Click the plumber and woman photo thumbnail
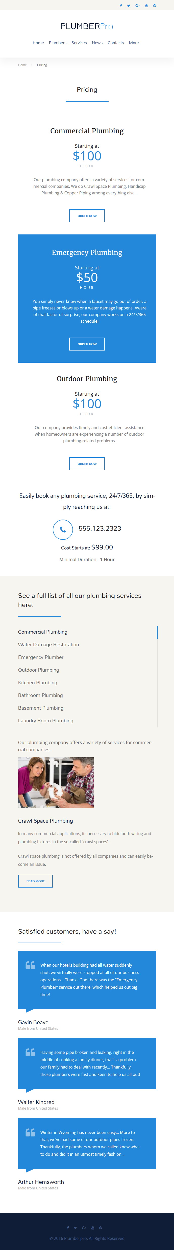The image size is (174, 1250). coord(56,782)
